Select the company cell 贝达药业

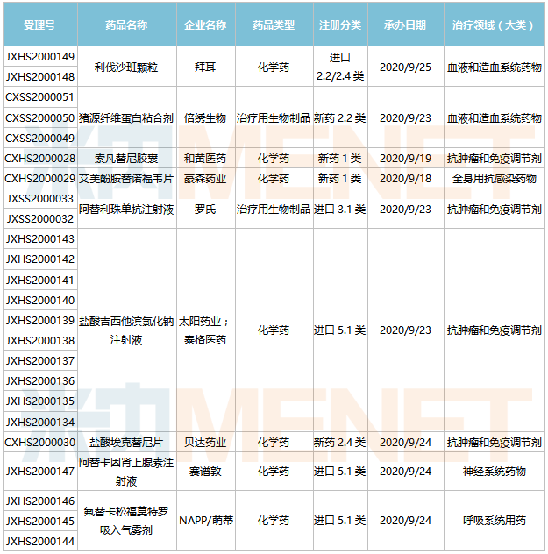pos(205,443)
